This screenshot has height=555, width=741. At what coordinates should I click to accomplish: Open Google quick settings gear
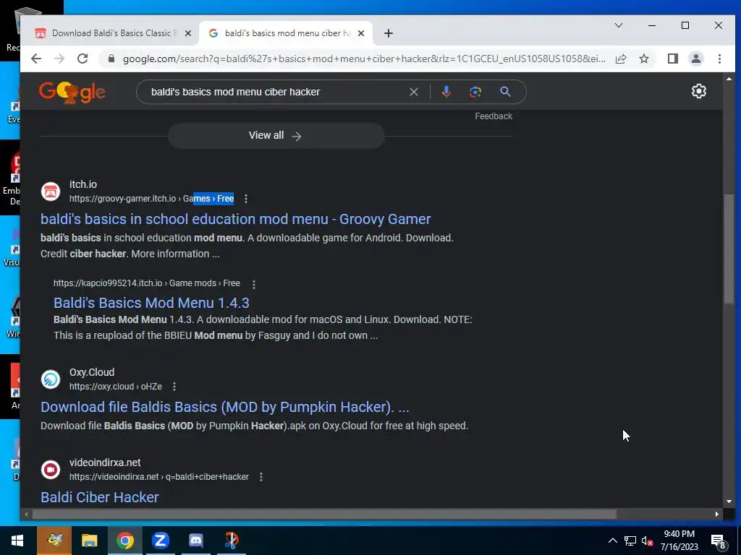699,91
